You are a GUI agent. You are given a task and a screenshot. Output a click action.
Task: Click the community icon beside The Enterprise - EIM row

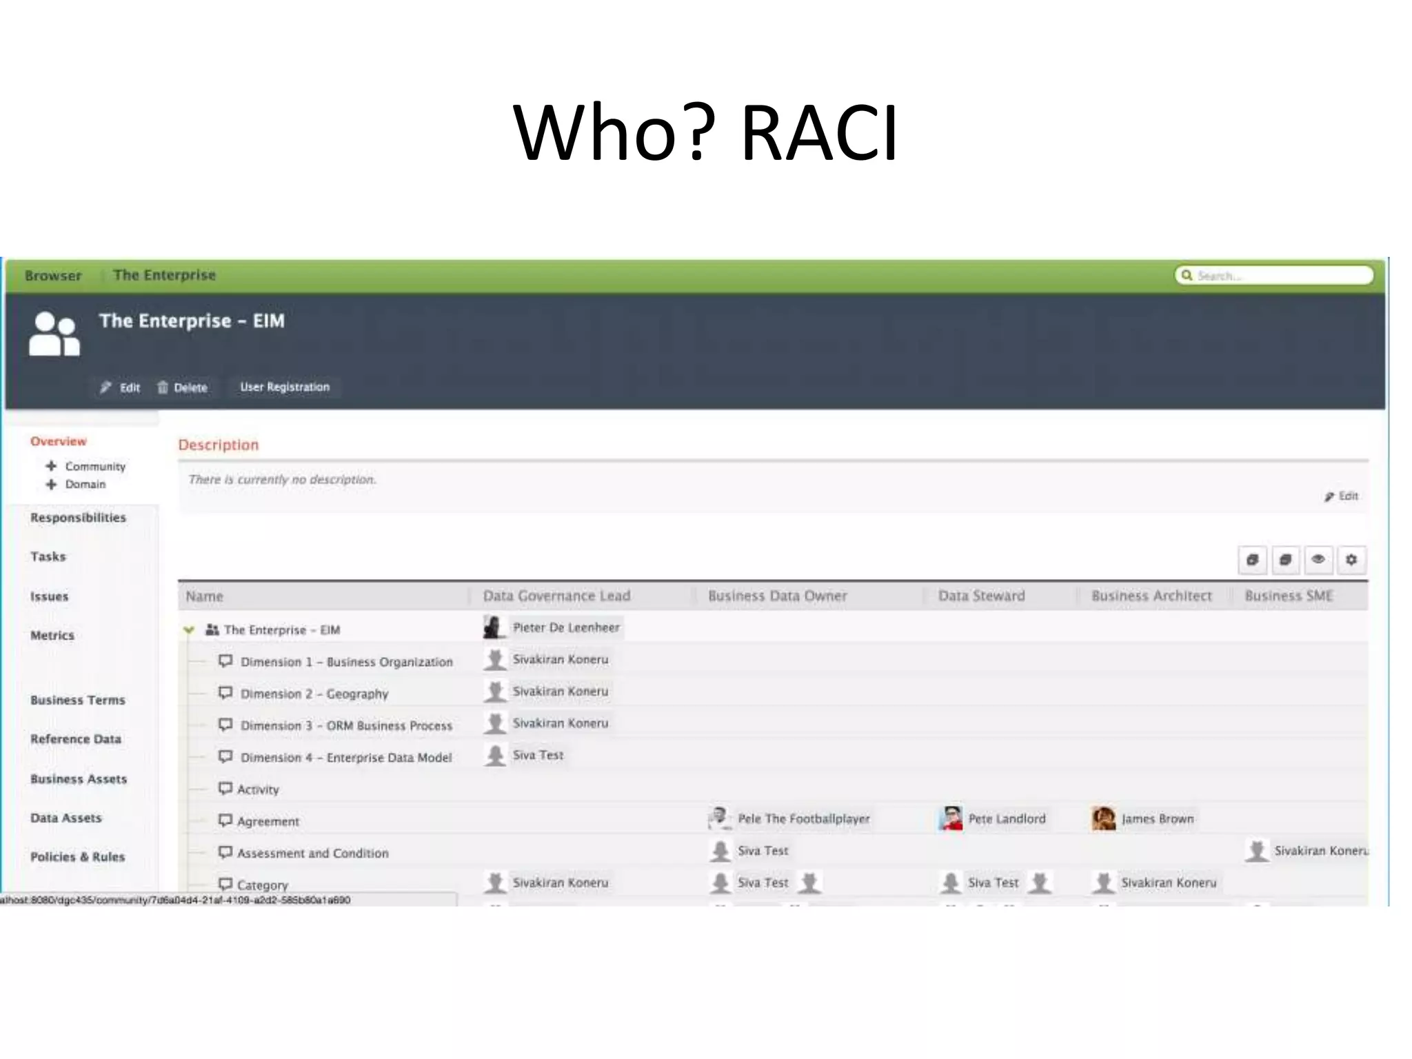click(x=212, y=629)
